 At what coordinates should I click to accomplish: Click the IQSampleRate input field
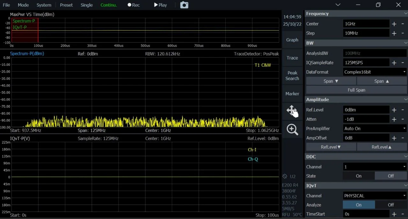coord(366,63)
